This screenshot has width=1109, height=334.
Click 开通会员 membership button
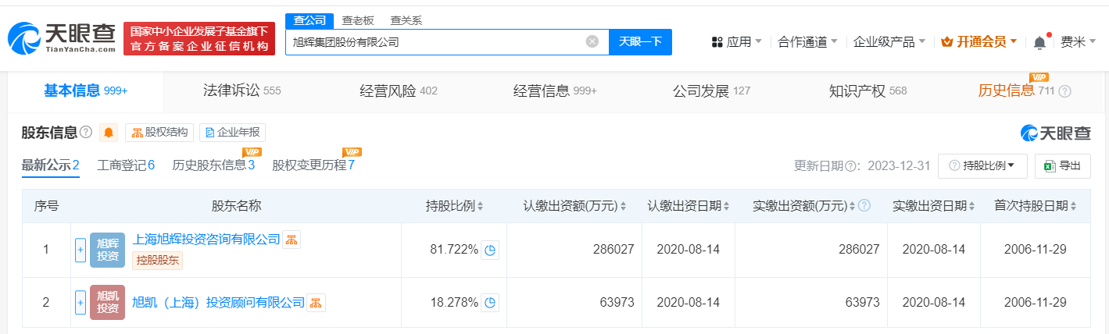point(979,42)
